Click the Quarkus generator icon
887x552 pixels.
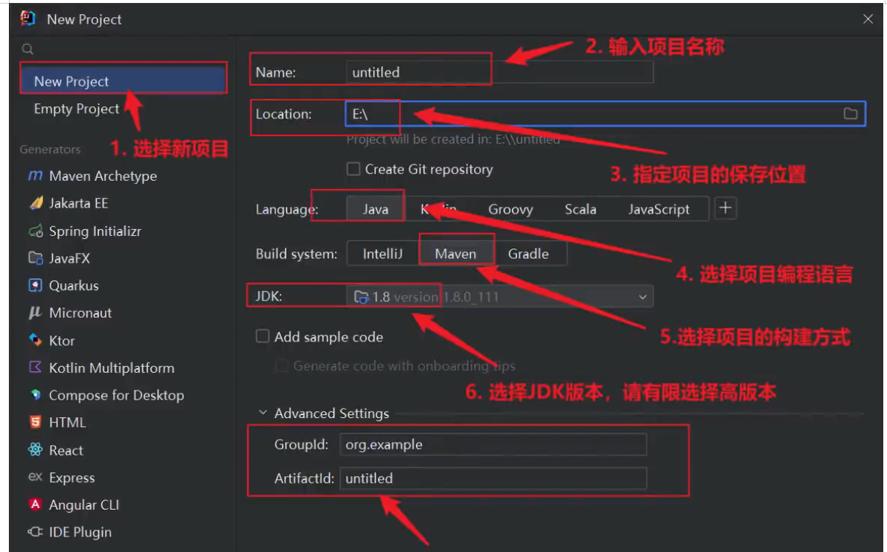(36, 286)
